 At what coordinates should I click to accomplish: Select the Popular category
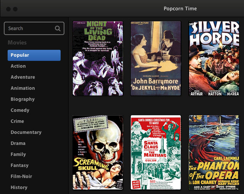34,55
